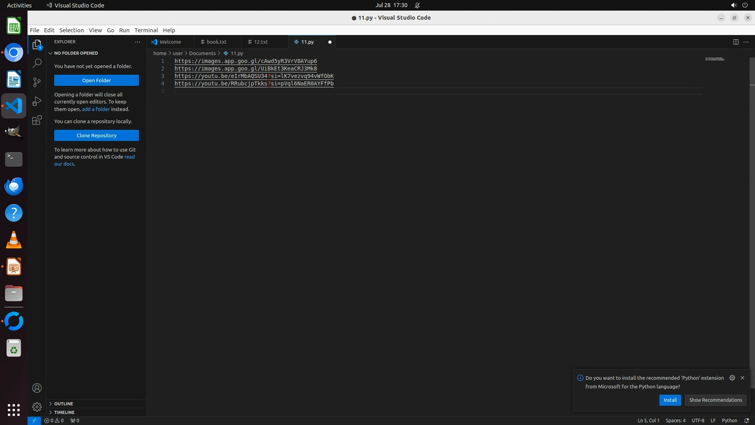Toggle notifications bell in status bar
This screenshot has height=425, width=755.
pos(746,420)
